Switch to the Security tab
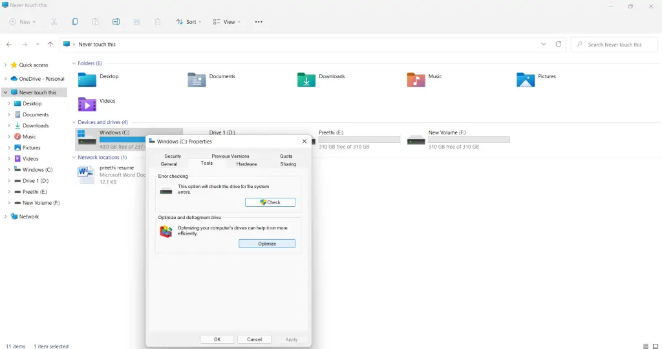The height and width of the screenshot is (349, 662). tap(173, 156)
